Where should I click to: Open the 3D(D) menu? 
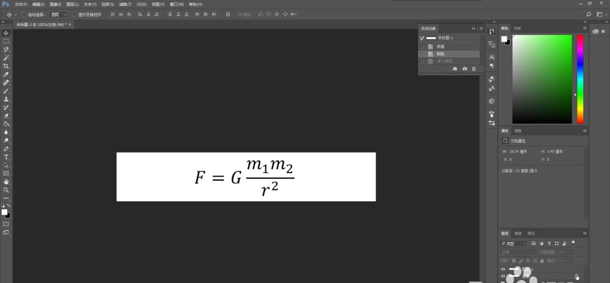[142, 4]
